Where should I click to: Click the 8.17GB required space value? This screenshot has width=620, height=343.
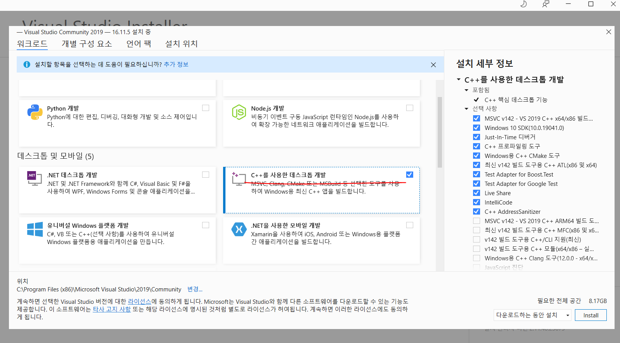pyautogui.click(x=598, y=301)
